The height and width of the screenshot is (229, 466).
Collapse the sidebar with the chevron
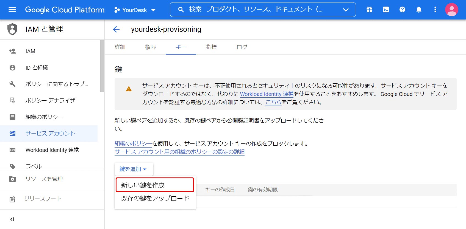coord(12,219)
